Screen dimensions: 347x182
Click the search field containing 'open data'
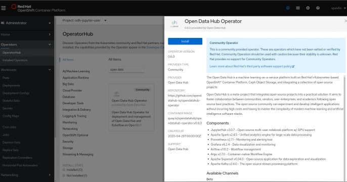[x=126, y=69]
